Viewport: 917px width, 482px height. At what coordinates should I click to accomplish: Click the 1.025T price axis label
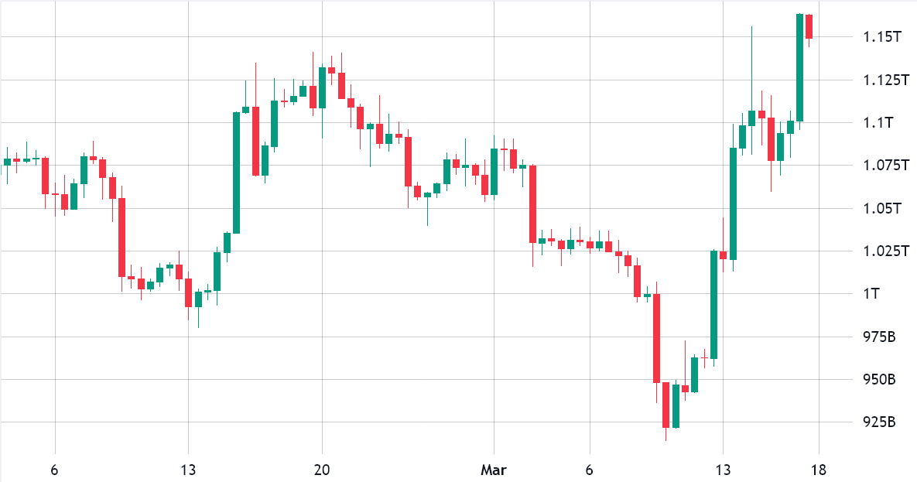pos(886,251)
